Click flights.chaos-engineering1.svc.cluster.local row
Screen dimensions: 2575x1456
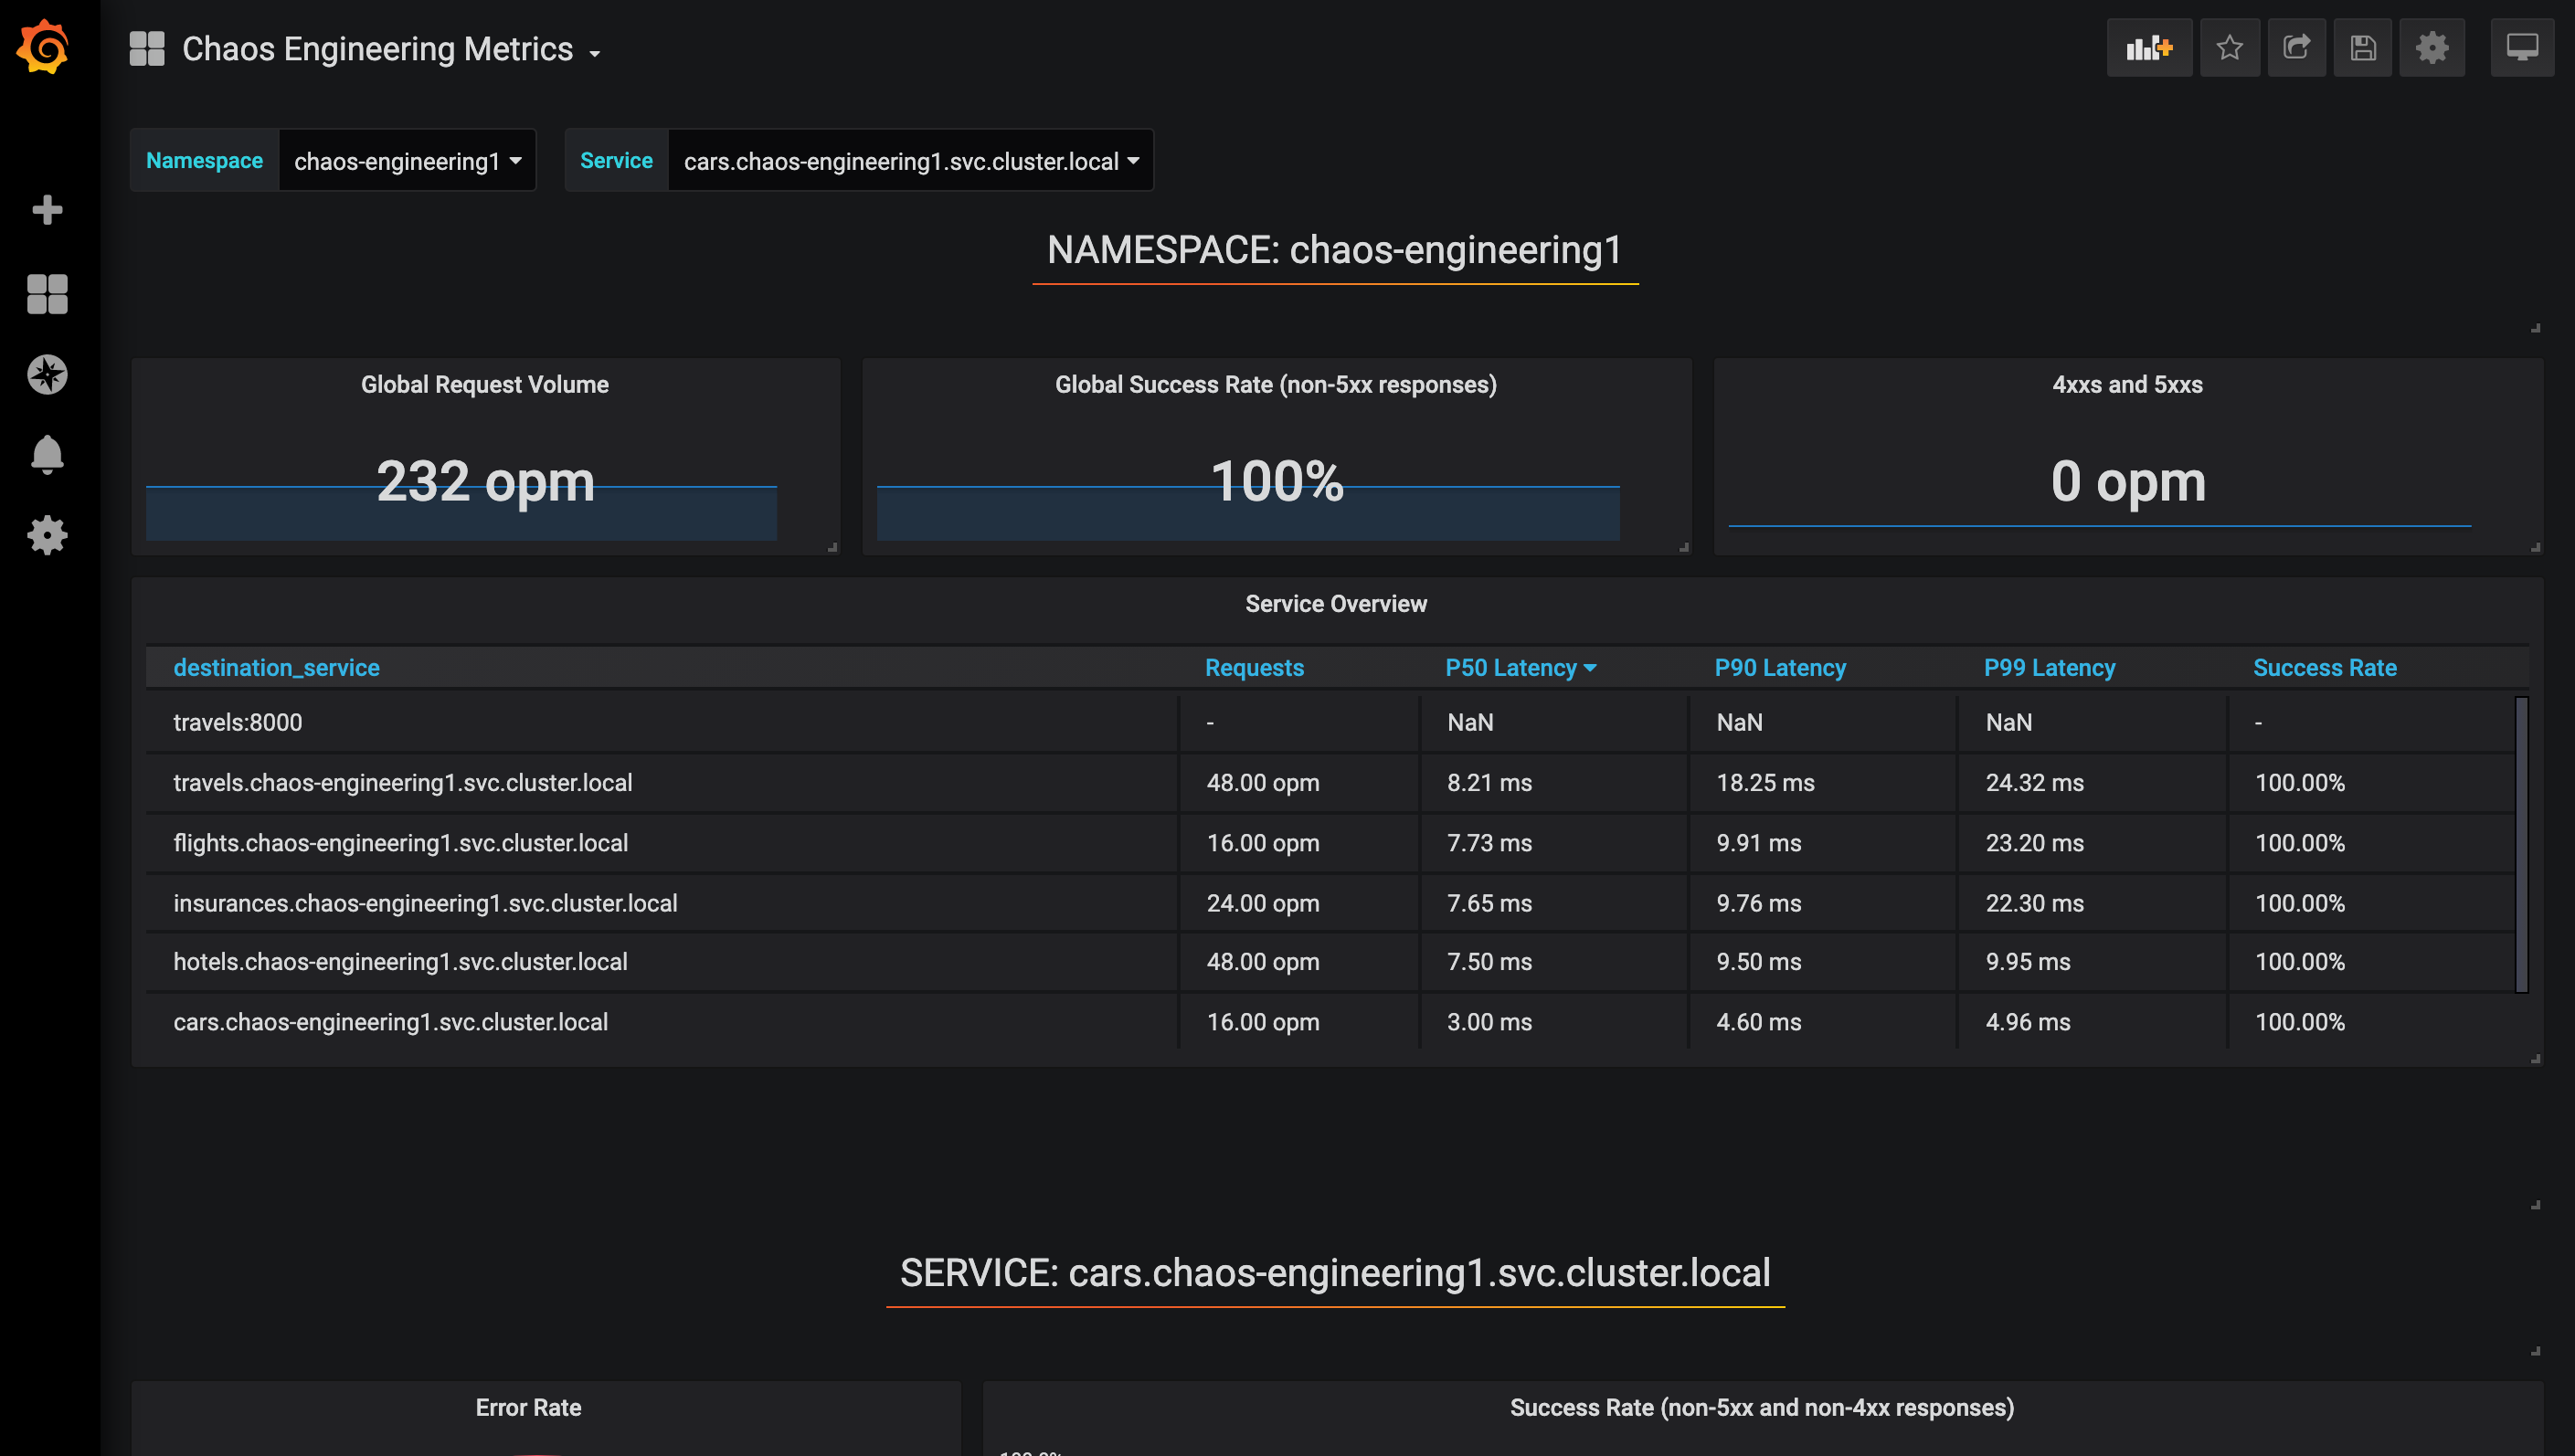[1330, 842]
